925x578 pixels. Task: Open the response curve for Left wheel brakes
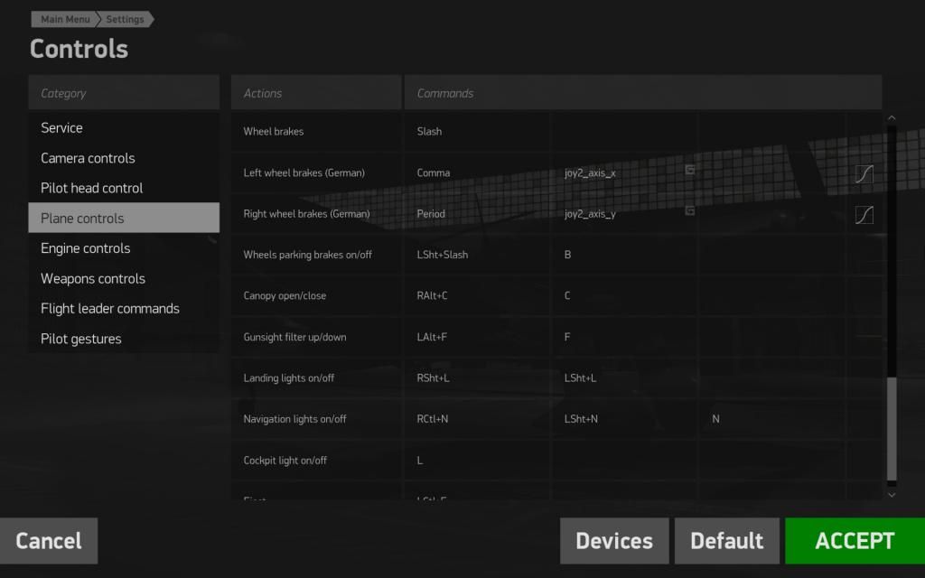point(864,173)
